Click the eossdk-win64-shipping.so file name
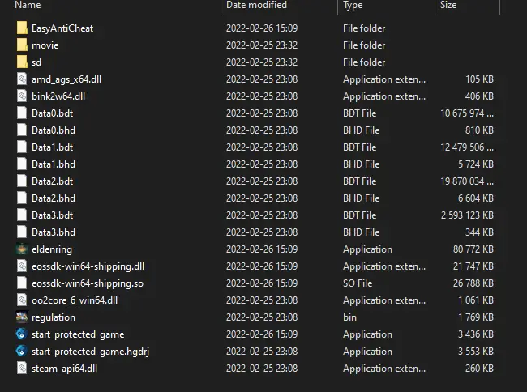This screenshot has width=527, height=392. point(88,283)
